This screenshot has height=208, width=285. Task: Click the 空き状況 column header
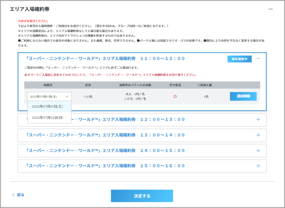[175, 85]
